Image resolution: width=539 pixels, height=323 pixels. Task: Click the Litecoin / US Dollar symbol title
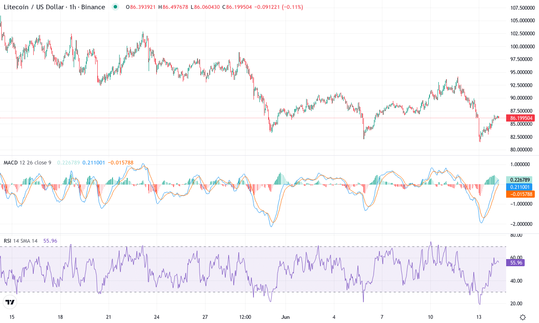coord(54,7)
